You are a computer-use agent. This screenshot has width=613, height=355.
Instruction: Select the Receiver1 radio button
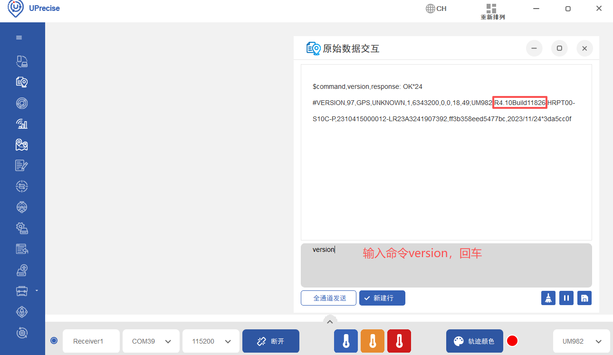[54, 340]
